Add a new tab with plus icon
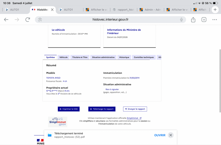The height and width of the screenshot is (145, 221). (215, 10)
